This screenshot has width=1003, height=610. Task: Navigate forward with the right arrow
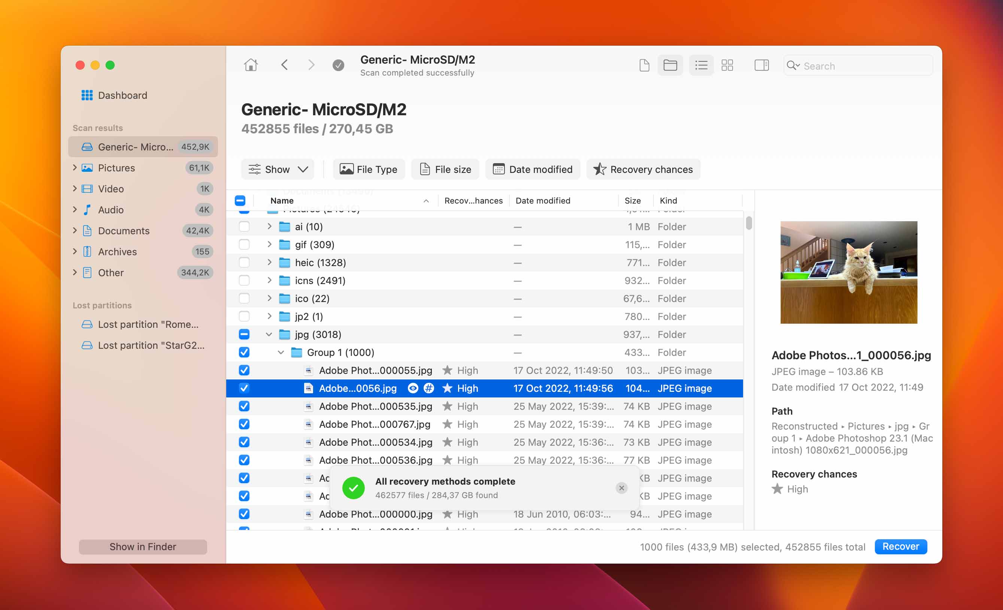[x=311, y=65]
